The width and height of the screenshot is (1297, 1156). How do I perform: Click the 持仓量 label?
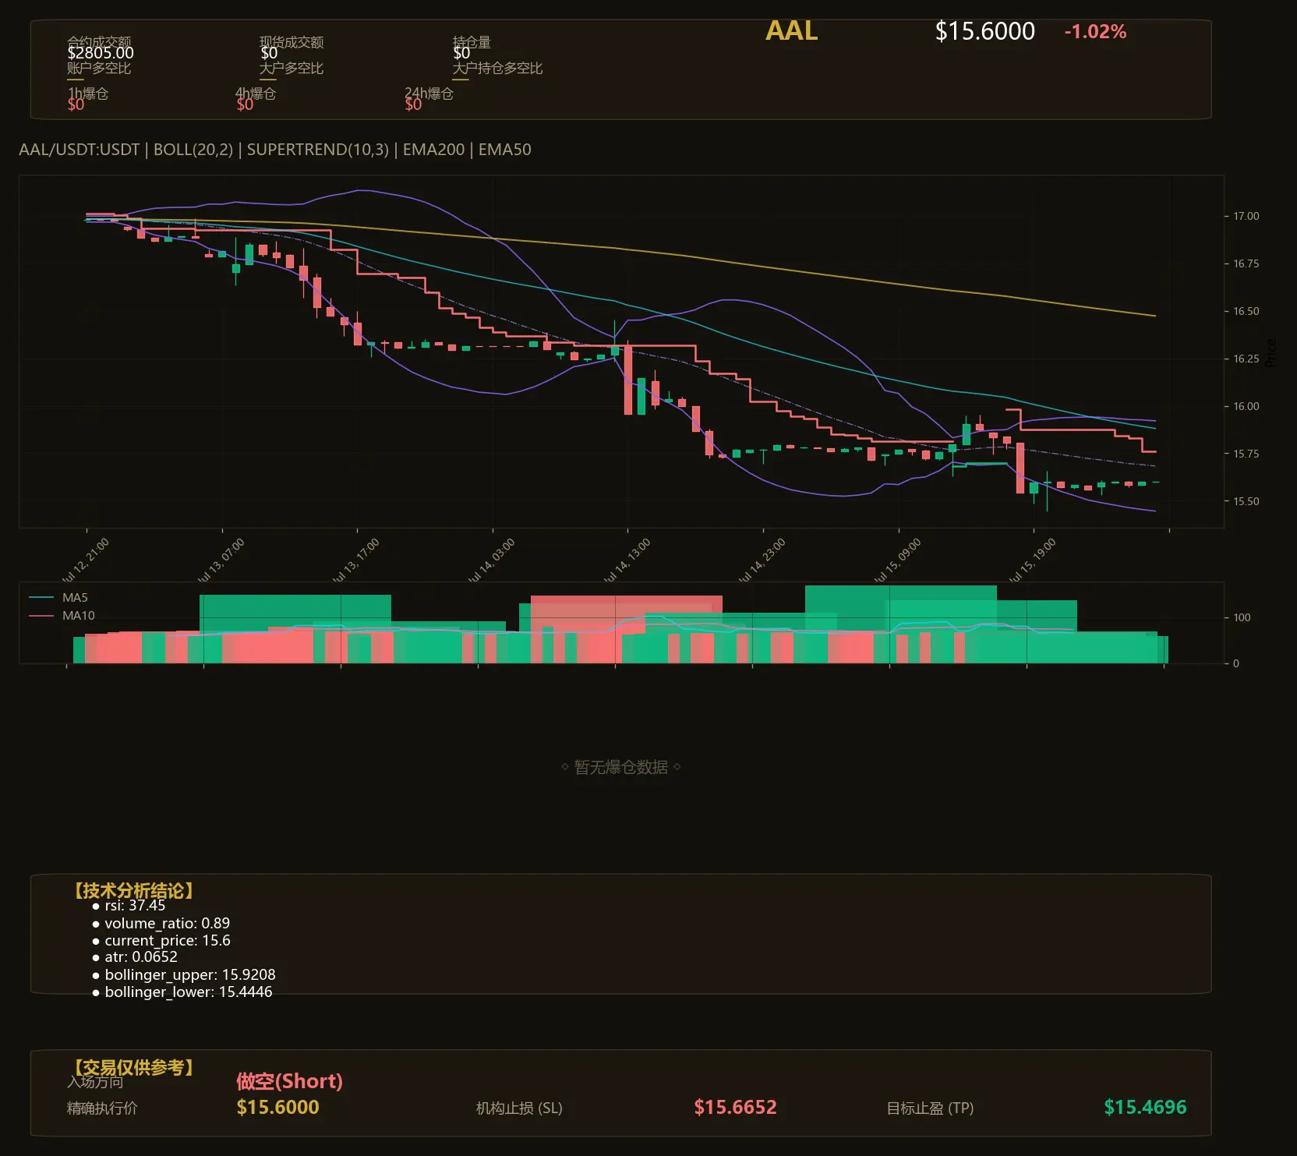tap(472, 41)
